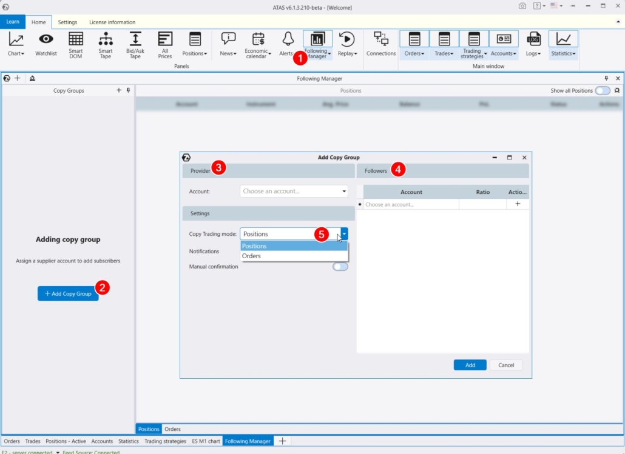Toggle the Manual confirmation switch

[340, 267]
